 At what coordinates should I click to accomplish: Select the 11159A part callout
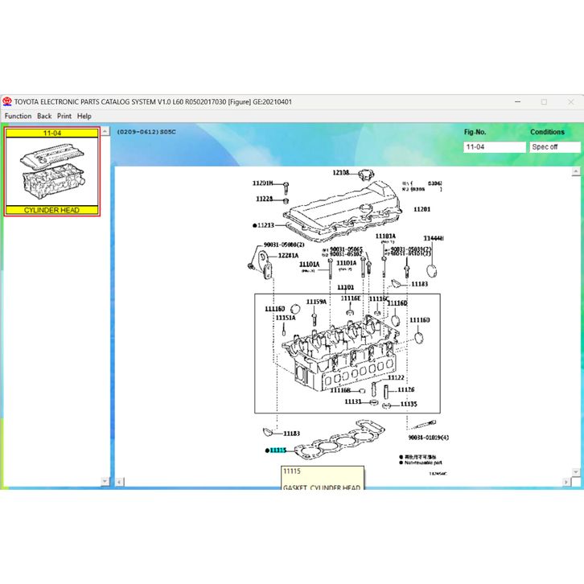(316, 302)
